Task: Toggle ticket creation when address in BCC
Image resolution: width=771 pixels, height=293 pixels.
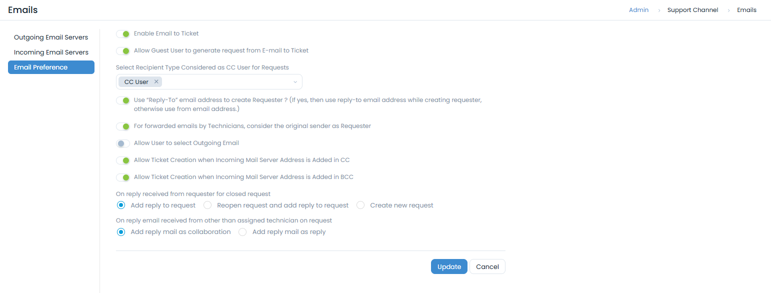Action: (123, 177)
